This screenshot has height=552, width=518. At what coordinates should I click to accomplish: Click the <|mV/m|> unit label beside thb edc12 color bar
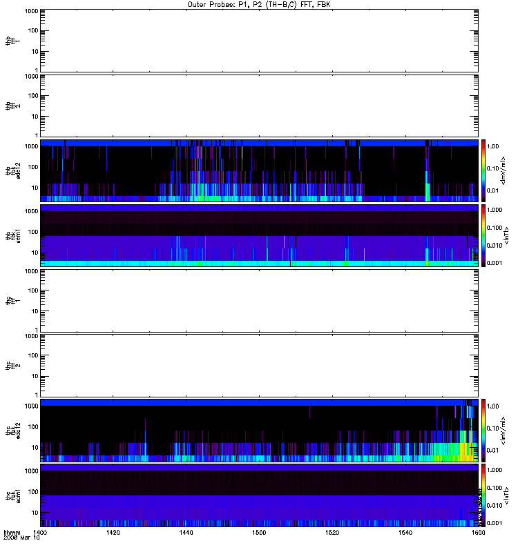(503, 170)
